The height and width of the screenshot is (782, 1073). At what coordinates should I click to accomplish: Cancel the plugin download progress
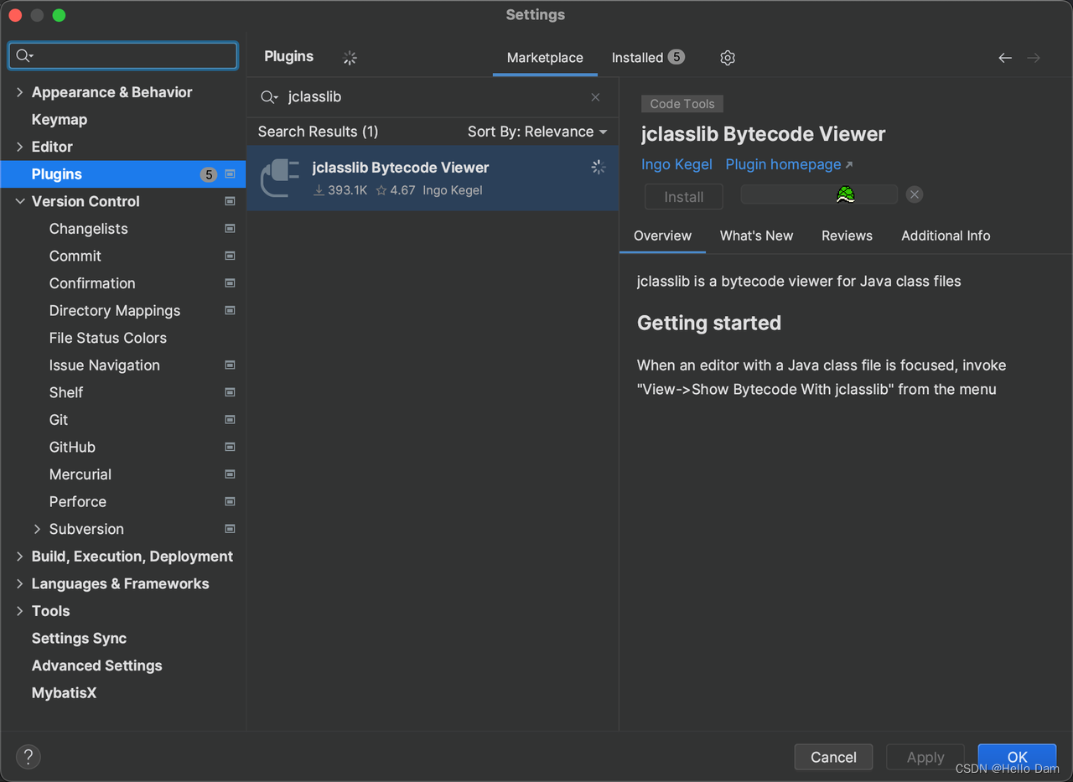[915, 194]
